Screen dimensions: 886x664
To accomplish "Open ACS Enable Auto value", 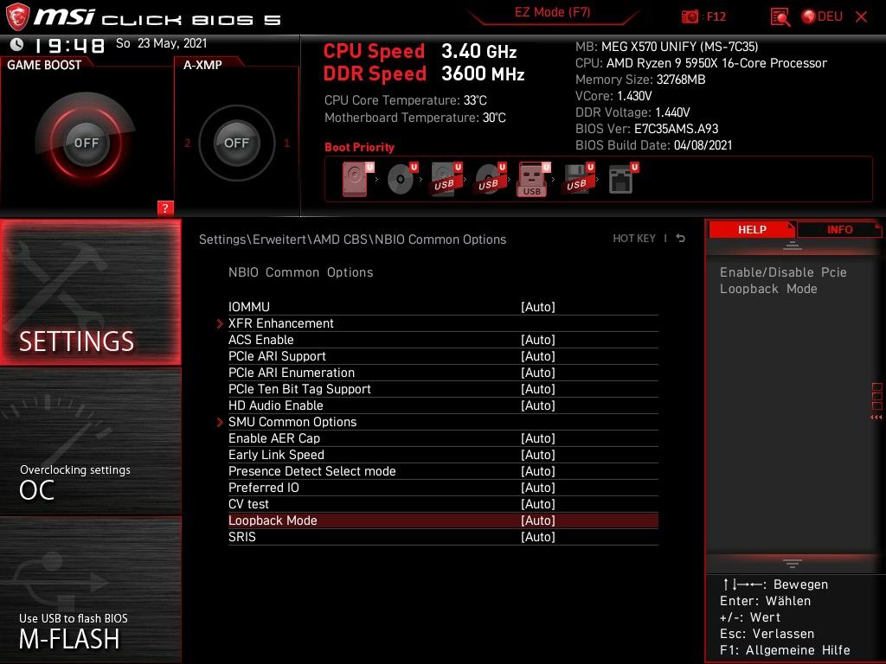I will tap(538, 339).
